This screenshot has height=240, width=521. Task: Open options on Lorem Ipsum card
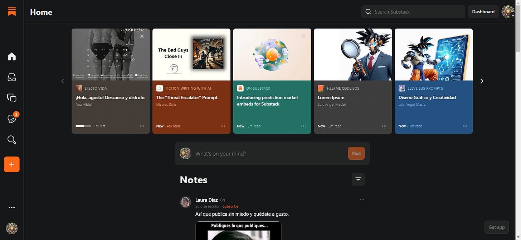[384, 126]
